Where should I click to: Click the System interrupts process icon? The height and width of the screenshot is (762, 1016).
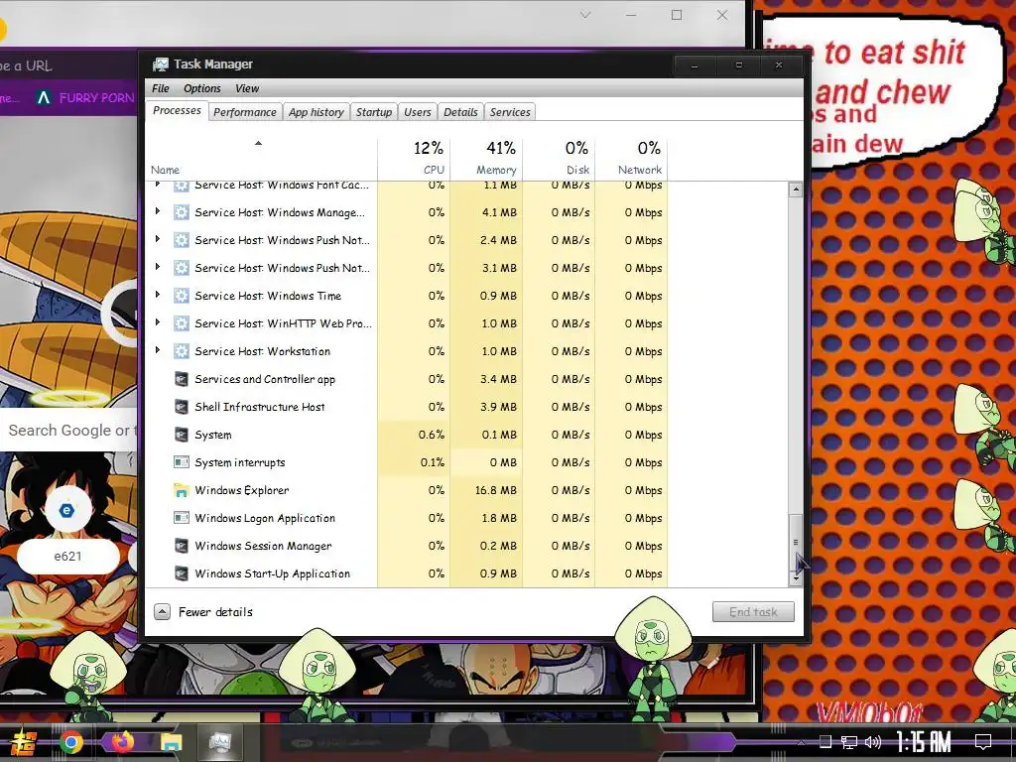(182, 462)
